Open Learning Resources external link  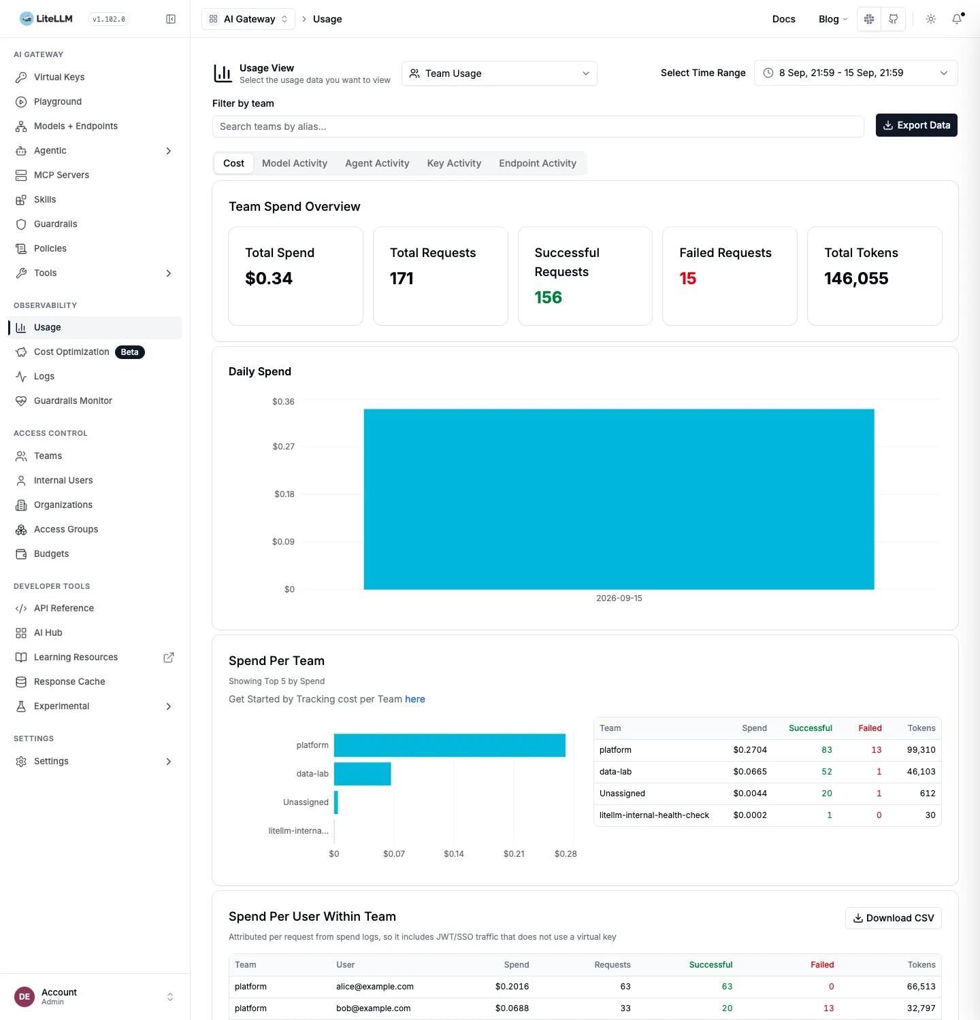click(95, 657)
